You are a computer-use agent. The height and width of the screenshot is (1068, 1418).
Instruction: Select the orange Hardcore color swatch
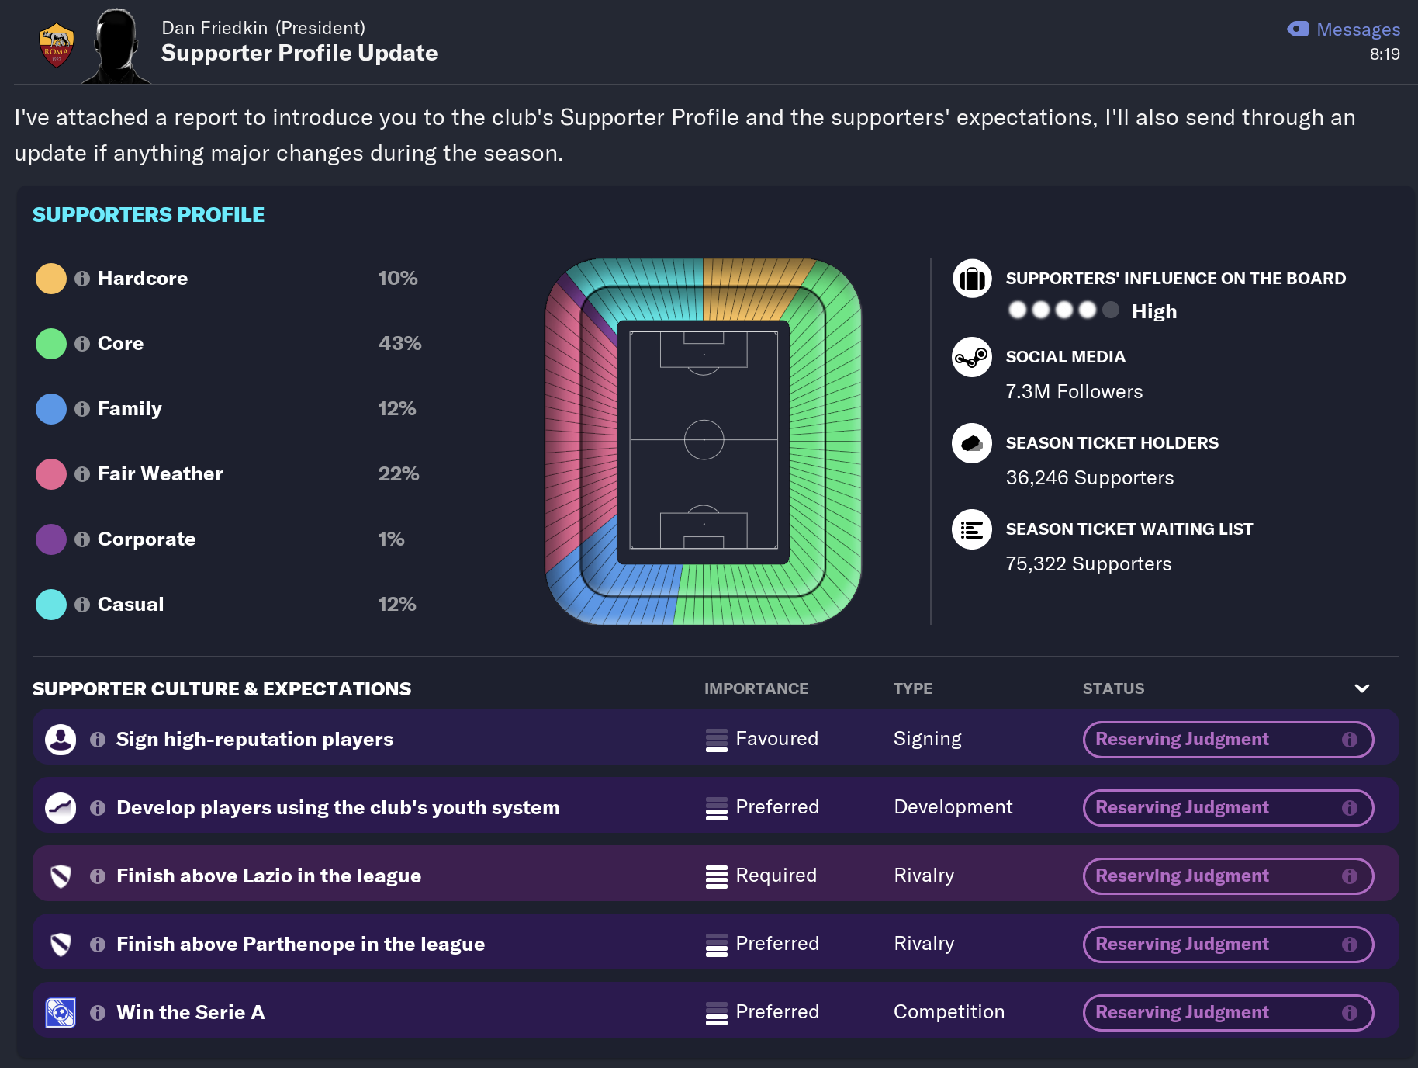click(x=51, y=279)
